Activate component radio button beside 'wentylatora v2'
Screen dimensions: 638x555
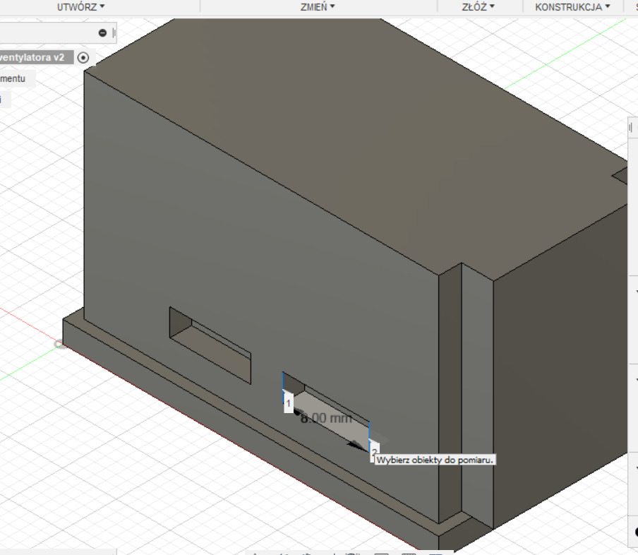pyautogui.click(x=83, y=58)
